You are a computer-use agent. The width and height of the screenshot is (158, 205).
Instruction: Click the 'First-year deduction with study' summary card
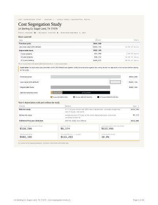[x=38, y=128]
